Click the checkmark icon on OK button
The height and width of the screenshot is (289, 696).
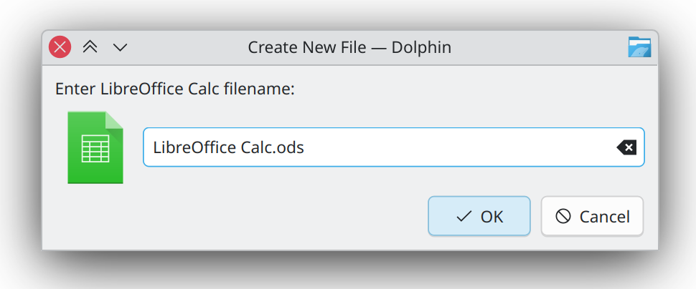(464, 217)
